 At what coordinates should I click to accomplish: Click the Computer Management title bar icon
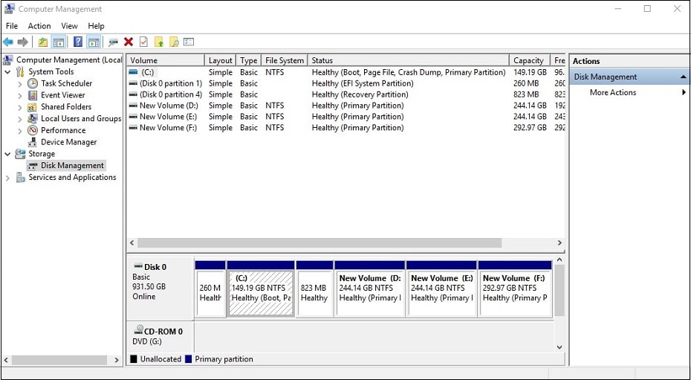9,9
